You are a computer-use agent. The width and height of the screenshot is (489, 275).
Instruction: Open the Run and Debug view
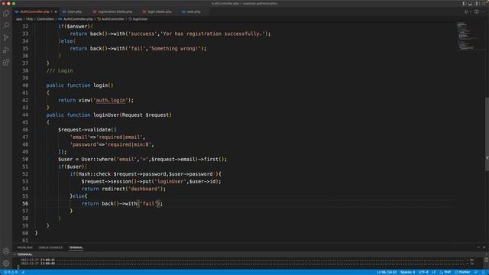pos(6,50)
